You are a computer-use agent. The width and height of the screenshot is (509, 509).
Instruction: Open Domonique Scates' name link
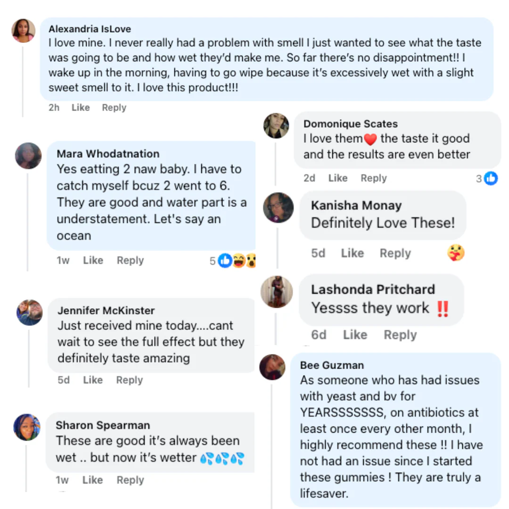click(350, 123)
